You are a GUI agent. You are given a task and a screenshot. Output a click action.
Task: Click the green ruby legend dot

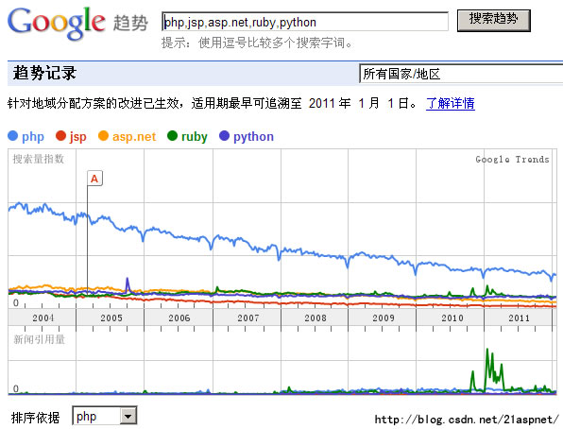[172, 136]
